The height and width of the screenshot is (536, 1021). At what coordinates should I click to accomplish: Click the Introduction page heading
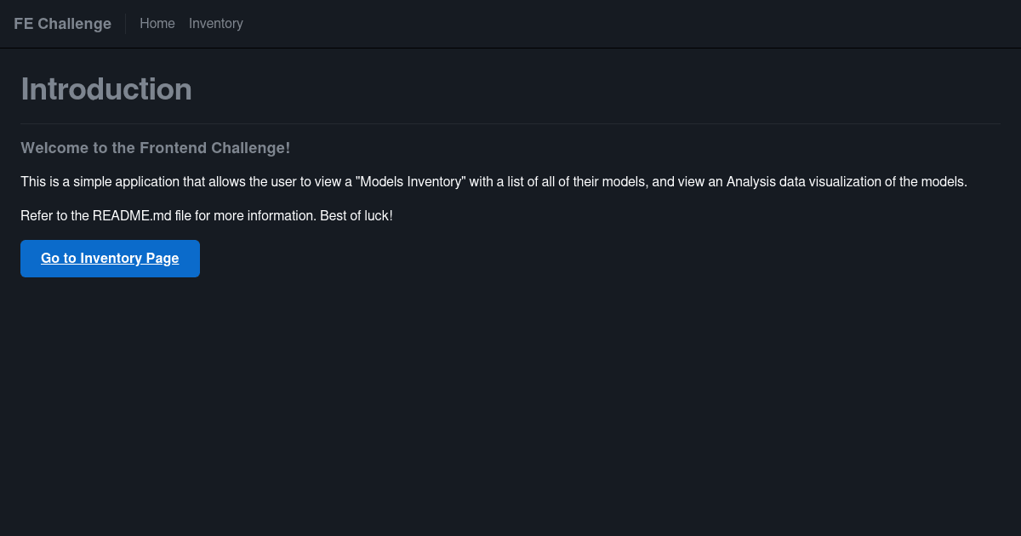(106, 89)
